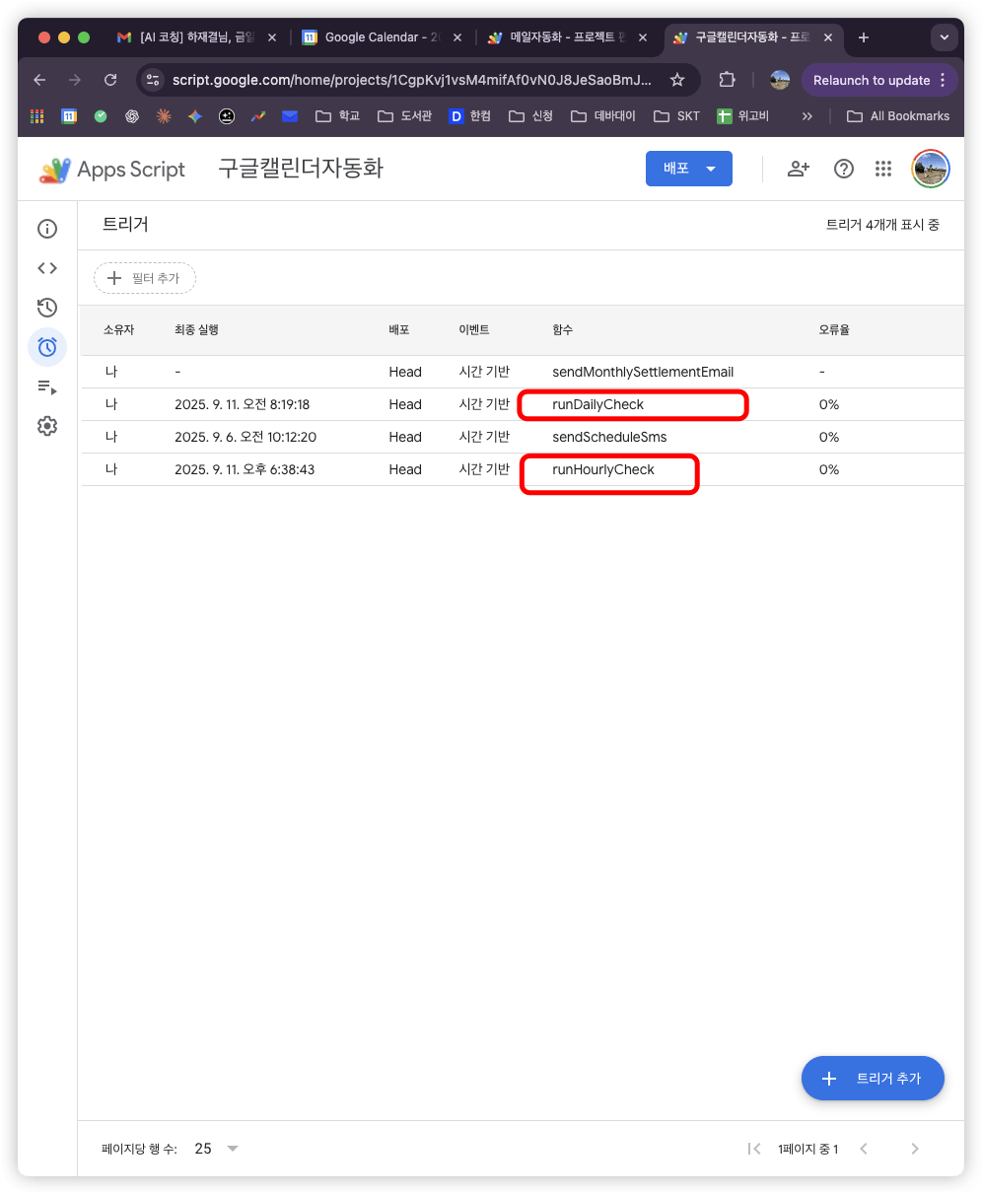Open the Executions history icon in sidebar
982x1194 pixels.
47,308
